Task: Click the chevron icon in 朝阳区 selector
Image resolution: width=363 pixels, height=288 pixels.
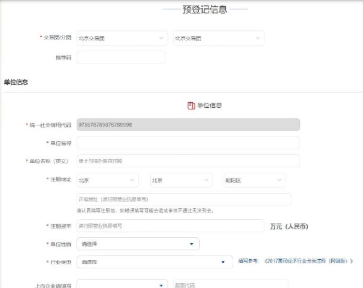Action: 279,180
